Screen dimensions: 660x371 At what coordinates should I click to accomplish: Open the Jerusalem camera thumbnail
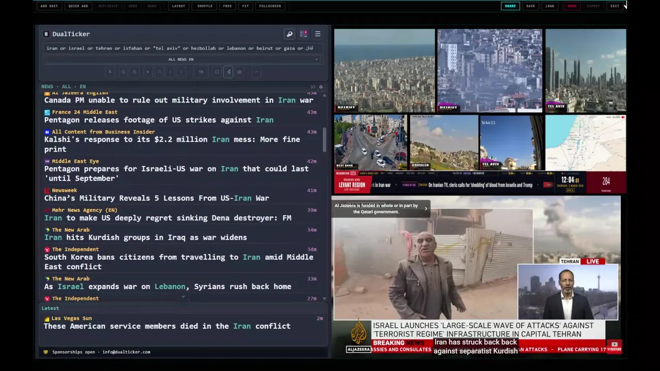pos(444,142)
